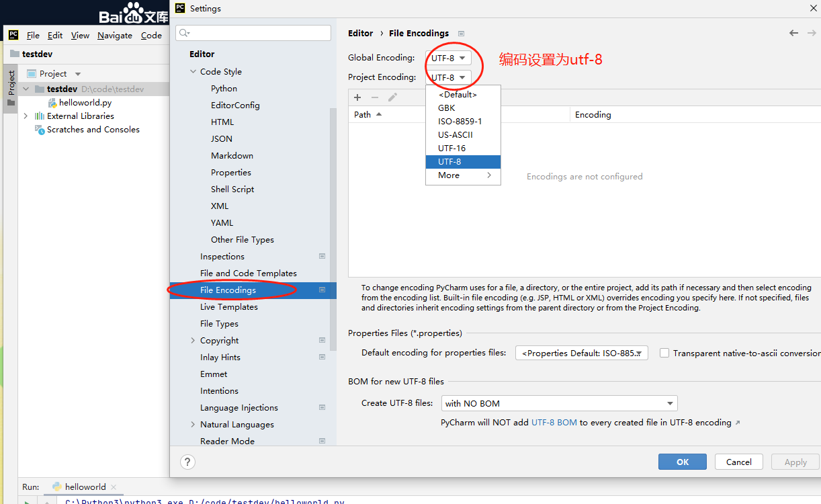This screenshot has height=504, width=821.
Task: Open the Navigate menu
Action: click(x=115, y=36)
